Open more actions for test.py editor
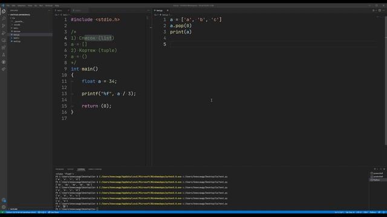The width and height of the screenshot is (387, 217). tap(383, 10)
